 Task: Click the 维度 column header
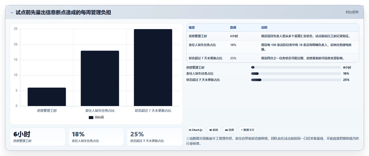point(192,28)
